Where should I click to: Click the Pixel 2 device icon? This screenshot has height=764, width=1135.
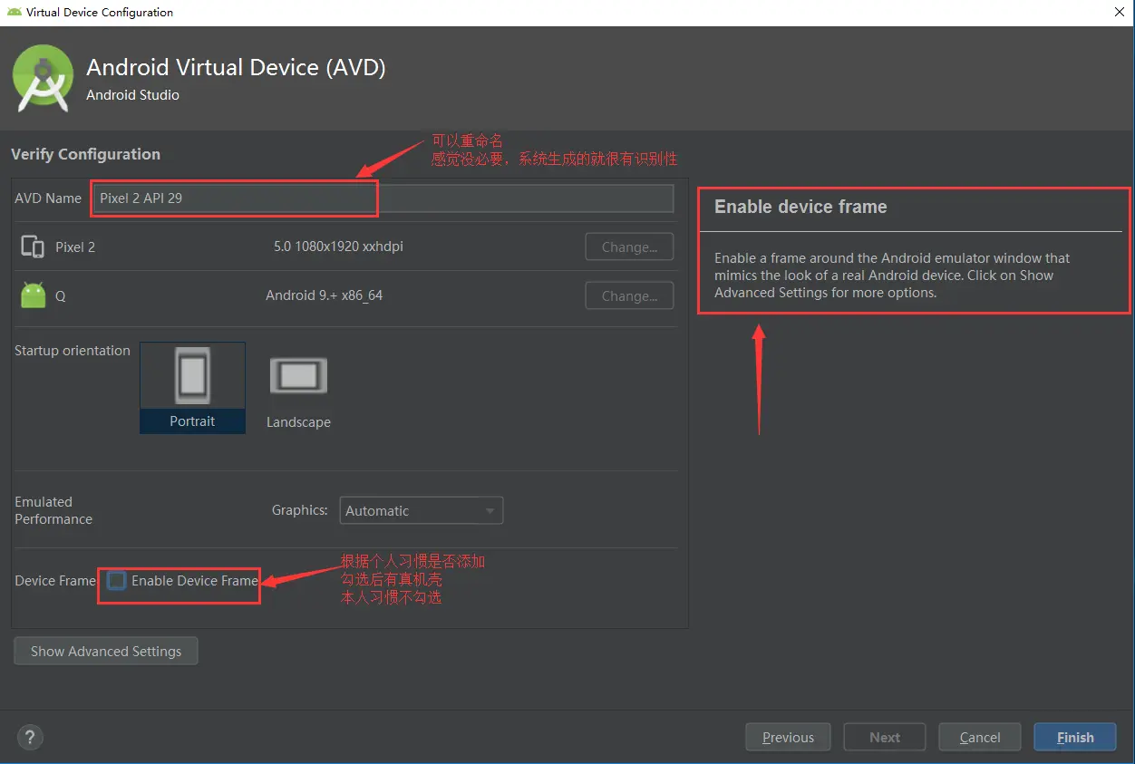[33, 247]
